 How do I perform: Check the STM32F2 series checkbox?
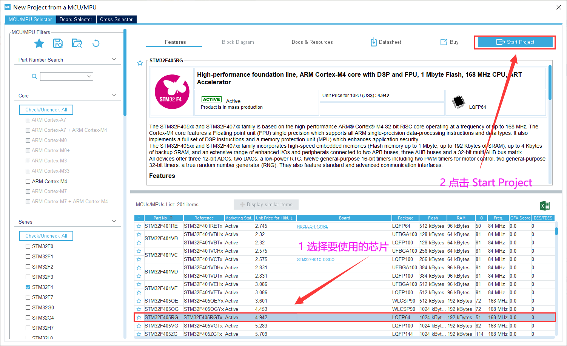tap(28, 267)
